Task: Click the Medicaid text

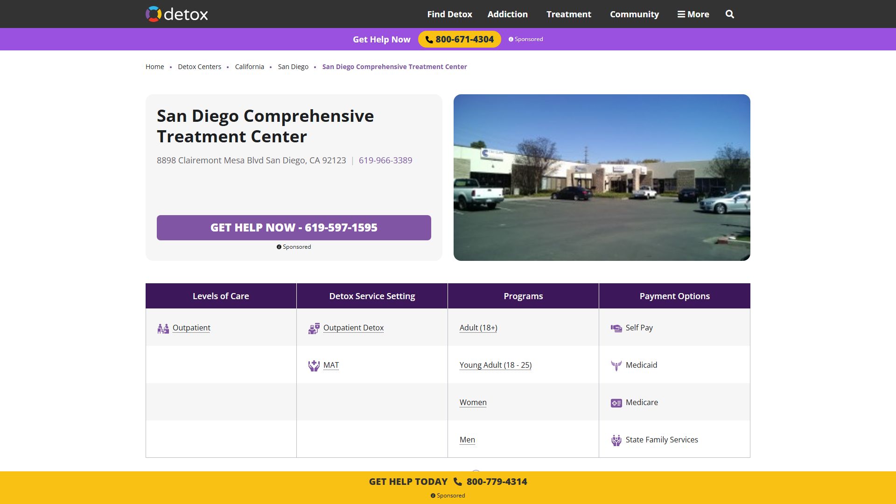Action: click(x=642, y=365)
